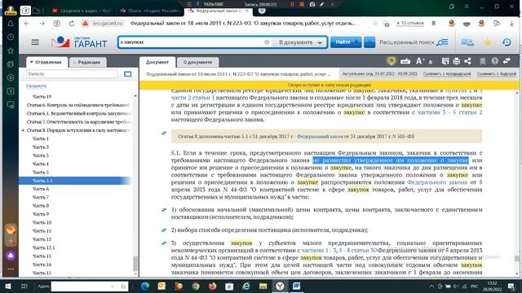Click the 'Актуальная ред.' edition date label
Viewport: 522px width, 293px height.
click(379, 74)
